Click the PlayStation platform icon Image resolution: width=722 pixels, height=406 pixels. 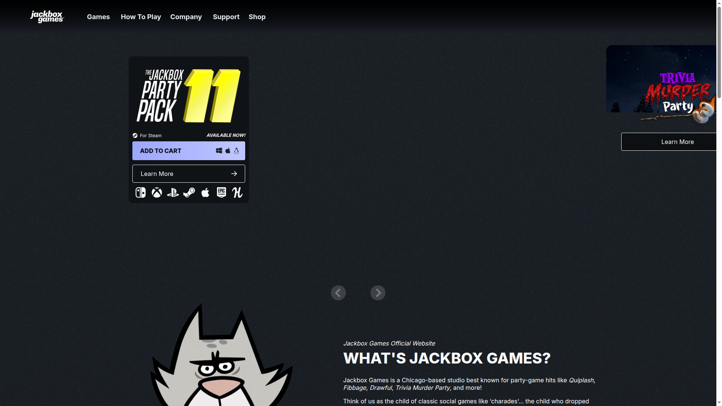pyautogui.click(x=173, y=192)
